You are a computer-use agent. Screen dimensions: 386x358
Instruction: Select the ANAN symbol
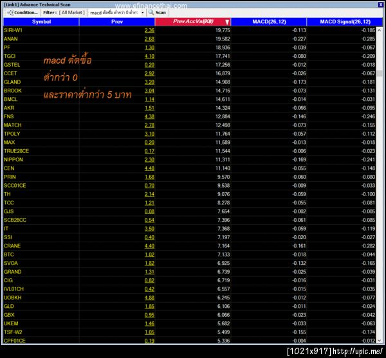(10, 39)
